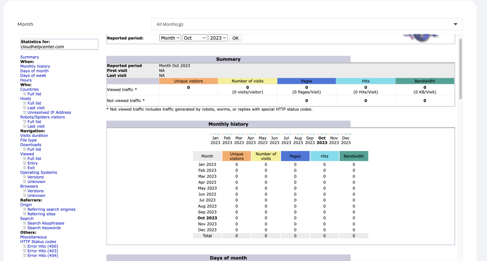Open the 2023 year selector
This screenshot has width=487, height=261.
coord(218,38)
